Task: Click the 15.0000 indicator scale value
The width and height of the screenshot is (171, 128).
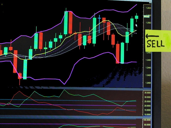Action: click(147, 110)
